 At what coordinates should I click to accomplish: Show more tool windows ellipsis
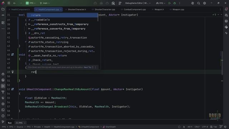click(x=3, y=29)
